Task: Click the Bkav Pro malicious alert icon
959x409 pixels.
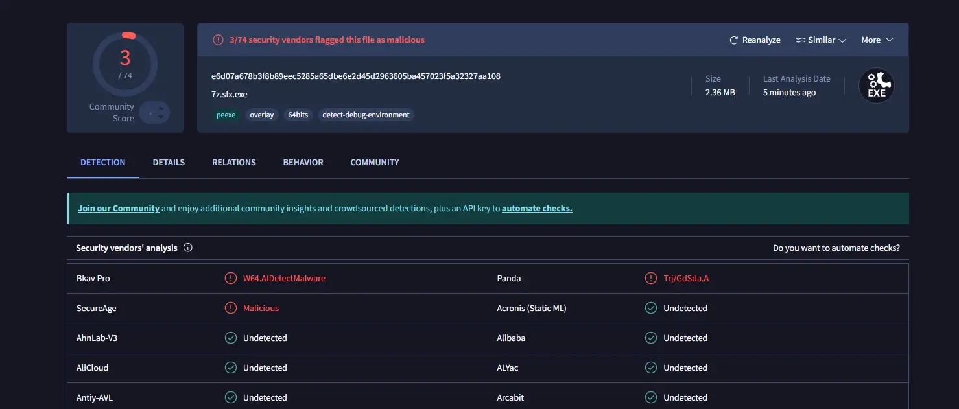Action: click(x=230, y=278)
